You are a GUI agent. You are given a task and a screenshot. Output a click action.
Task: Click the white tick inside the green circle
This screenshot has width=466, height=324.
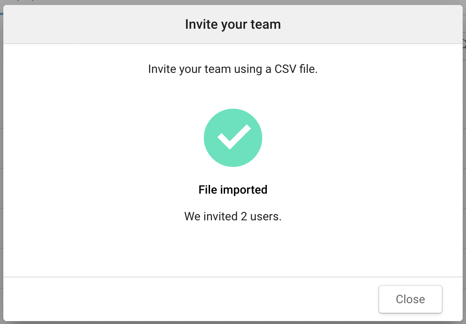click(233, 137)
